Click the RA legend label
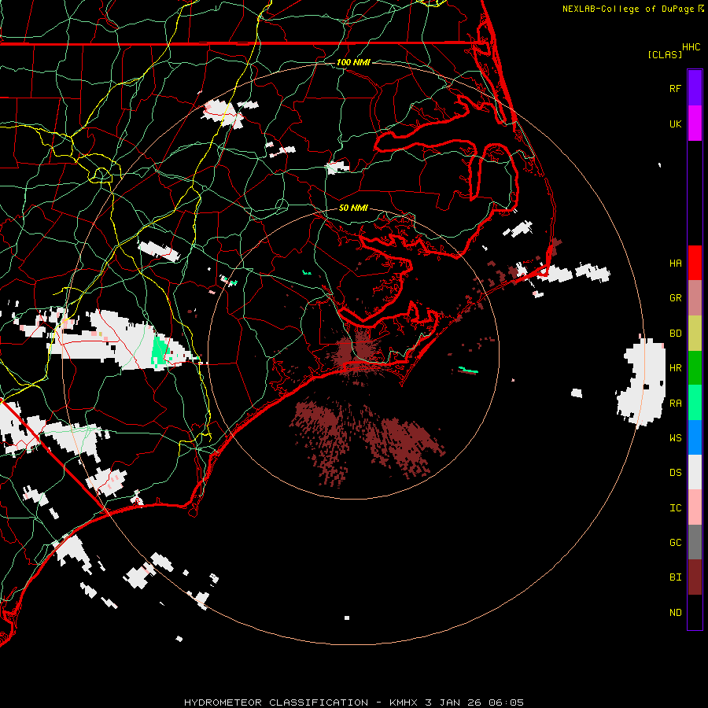 tap(675, 404)
